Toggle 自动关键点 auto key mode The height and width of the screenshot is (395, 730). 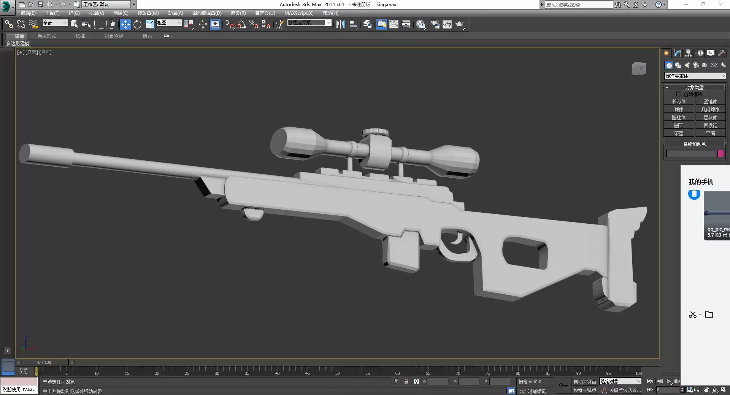click(x=585, y=382)
